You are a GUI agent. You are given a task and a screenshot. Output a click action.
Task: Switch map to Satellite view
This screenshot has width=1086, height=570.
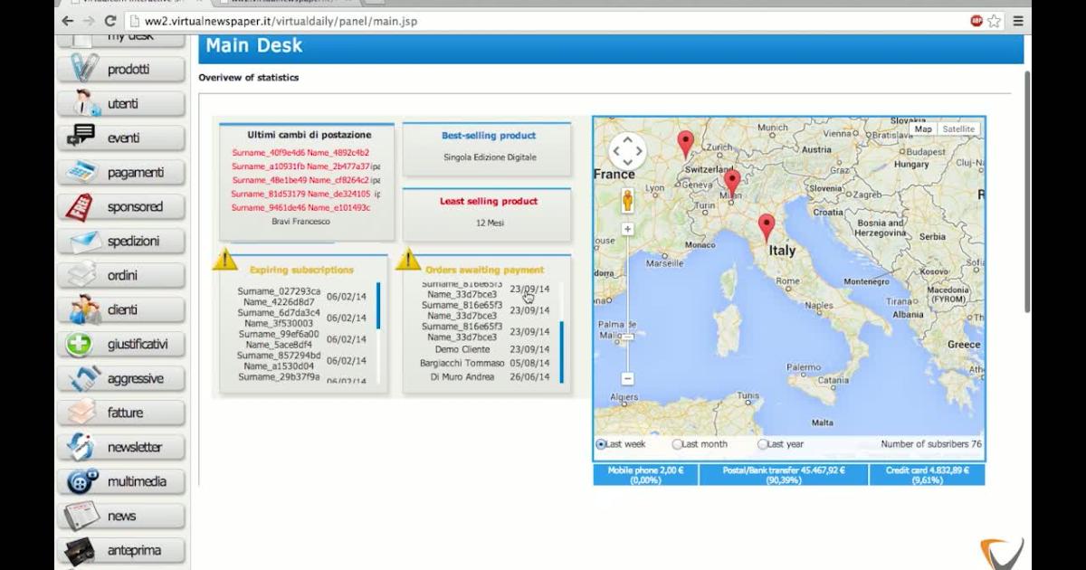point(957,129)
